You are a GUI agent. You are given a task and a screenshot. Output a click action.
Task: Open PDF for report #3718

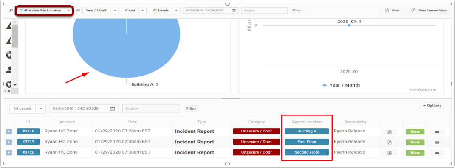(x=390, y=132)
